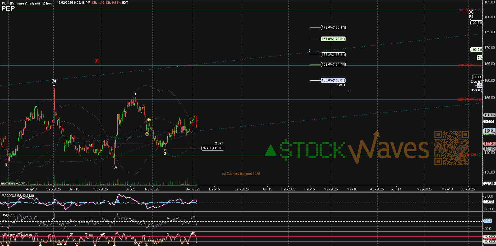Select the 161.8%(172.81) Fibonacci label
Screen dimensions: 496x246
[333, 39]
